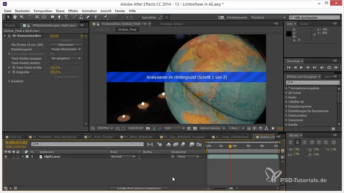Screen dimensions: 344x193
Task: Toggle the Ausrichten snapping checkbox
Action: coord(139,17)
